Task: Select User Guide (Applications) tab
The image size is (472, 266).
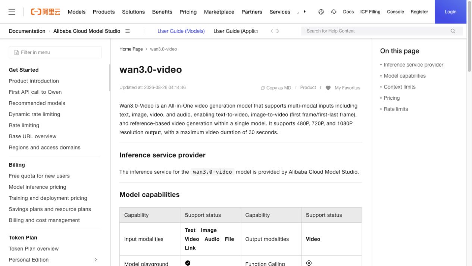Action: click(x=235, y=31)
